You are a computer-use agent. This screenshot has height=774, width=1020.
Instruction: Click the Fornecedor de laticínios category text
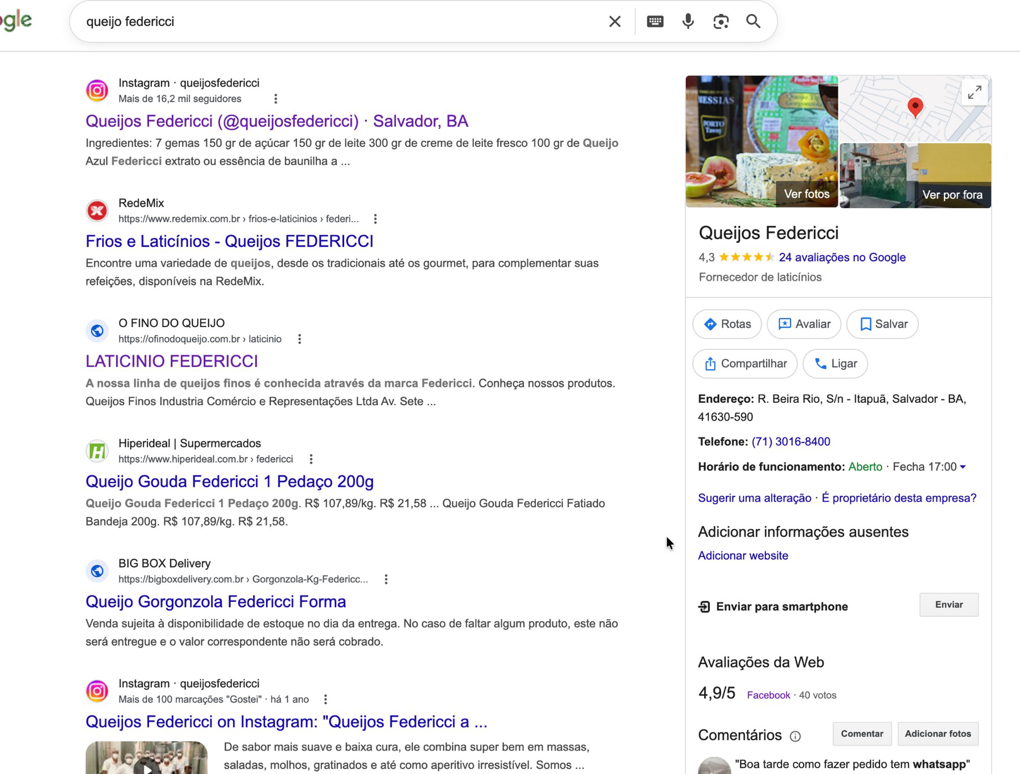click(x=760, y=277)
